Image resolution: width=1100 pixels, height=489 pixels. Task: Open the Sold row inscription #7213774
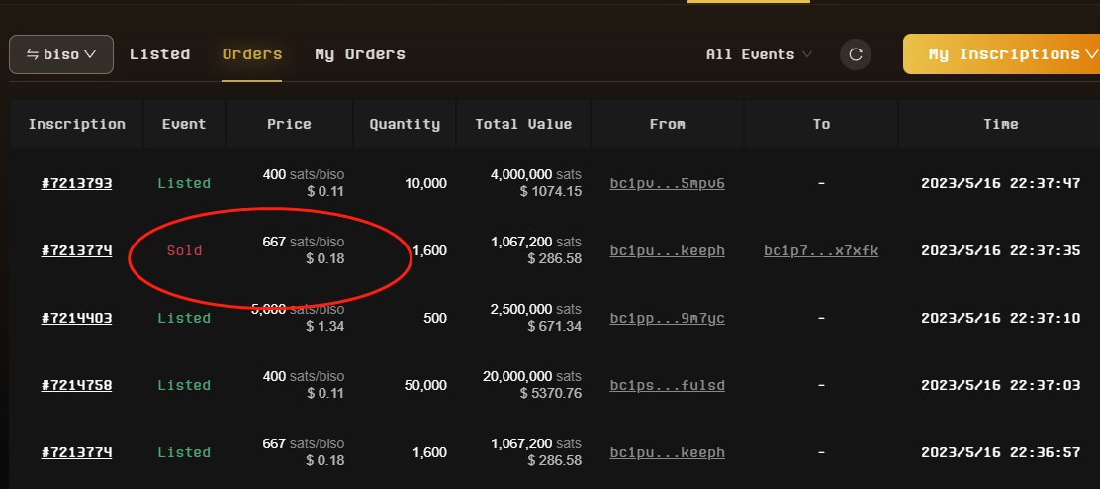[76, 251]
